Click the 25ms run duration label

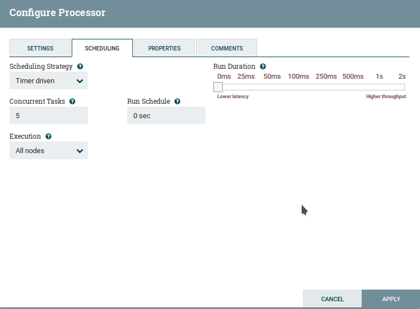coord(246,77)
